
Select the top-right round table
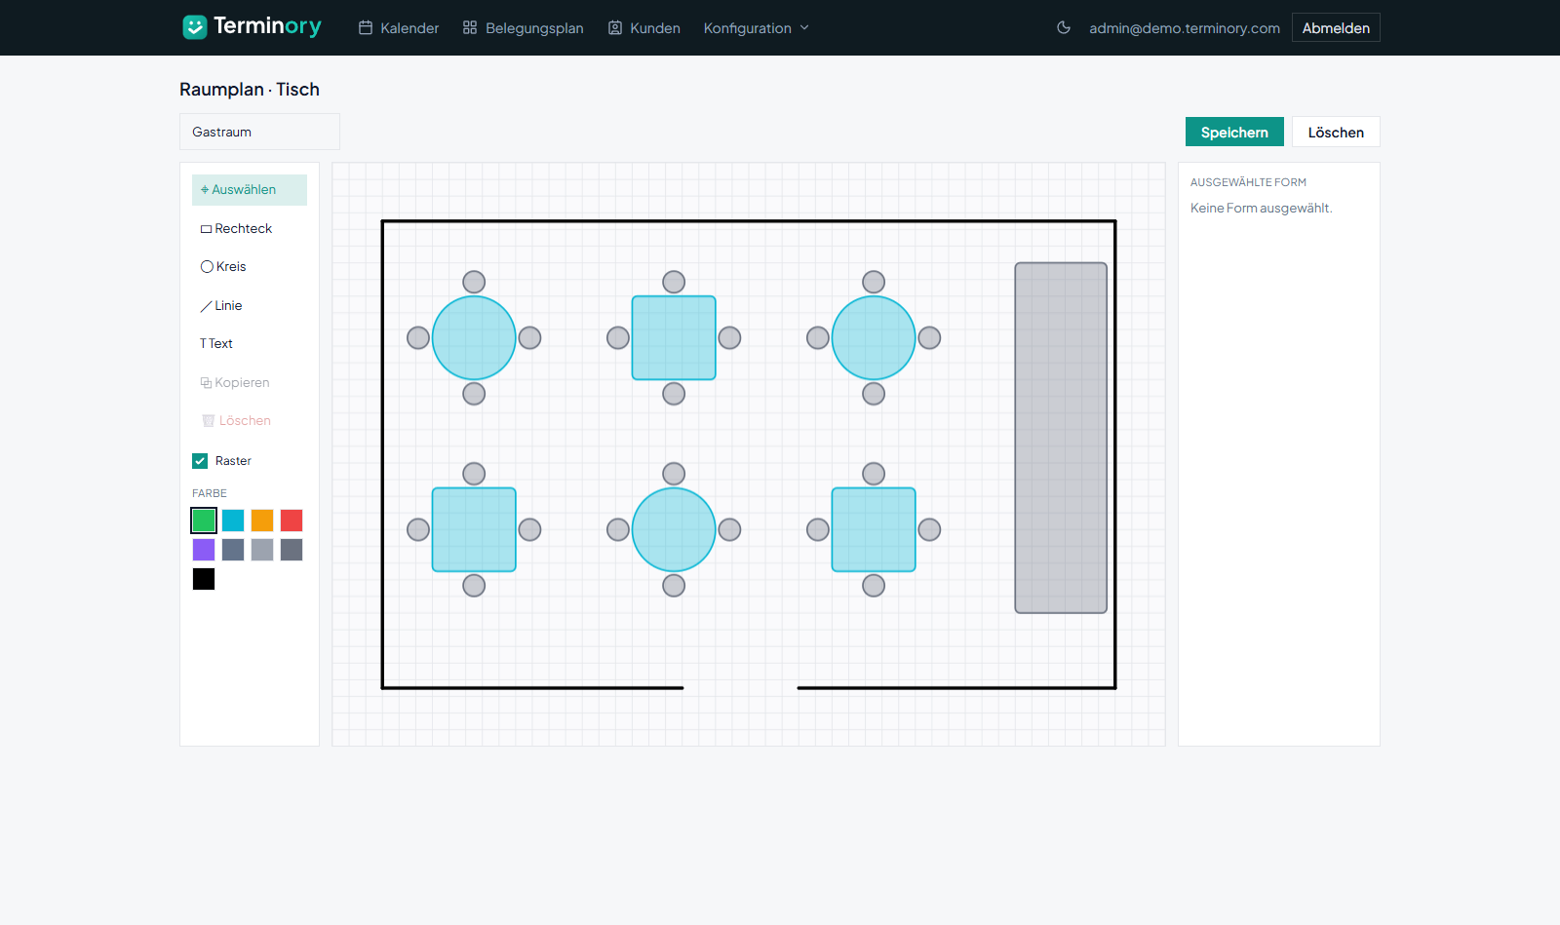874,337
